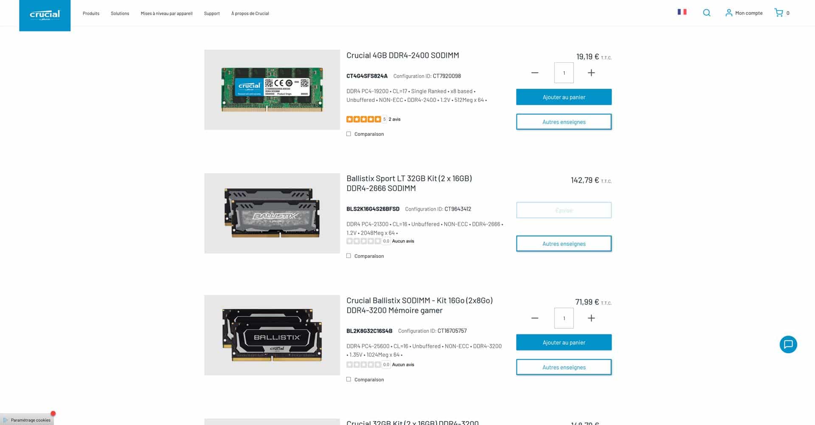Screen dimensions: 815x425
Task: Open Mon compte user icon
Action: click(x=729, y=13)
